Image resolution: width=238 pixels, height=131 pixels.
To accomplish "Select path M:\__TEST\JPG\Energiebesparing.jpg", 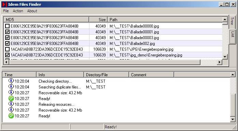I will coord(141,49).
